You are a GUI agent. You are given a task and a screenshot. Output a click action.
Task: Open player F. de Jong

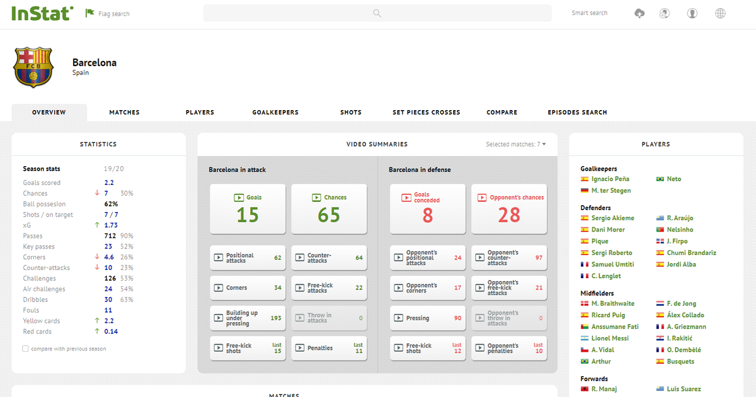(x=682, y=304)
